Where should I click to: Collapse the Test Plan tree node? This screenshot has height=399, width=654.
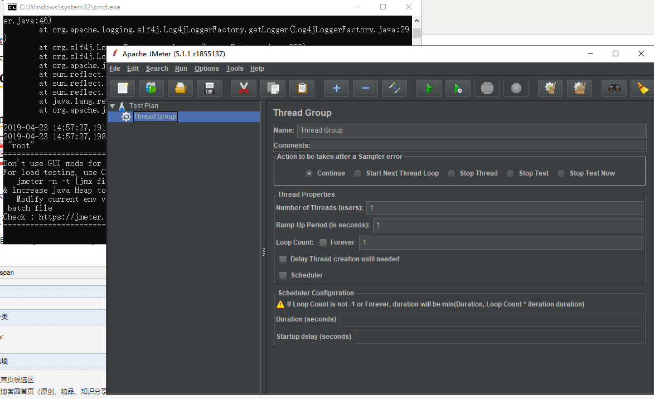[x=113, y=106]
